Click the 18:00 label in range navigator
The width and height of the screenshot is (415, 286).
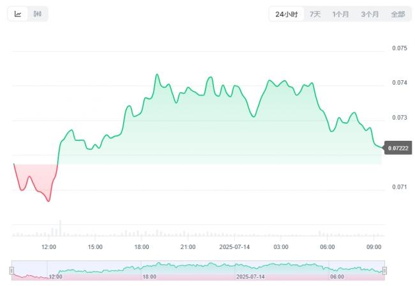pyautogui.click(x=149, y=276)
